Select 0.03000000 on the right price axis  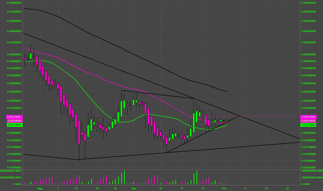click(308, 83)
